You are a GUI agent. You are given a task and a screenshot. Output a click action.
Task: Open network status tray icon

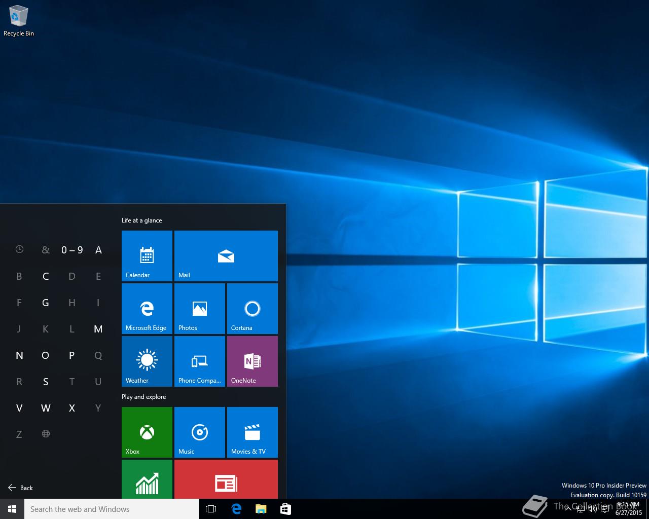click(x=580, y=509)
